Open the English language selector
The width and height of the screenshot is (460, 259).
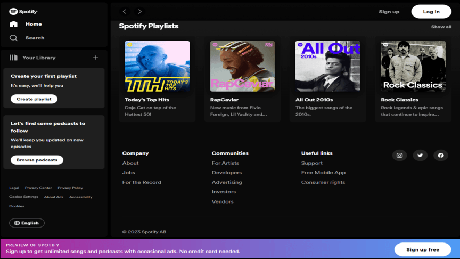click(x=27, y=223)
